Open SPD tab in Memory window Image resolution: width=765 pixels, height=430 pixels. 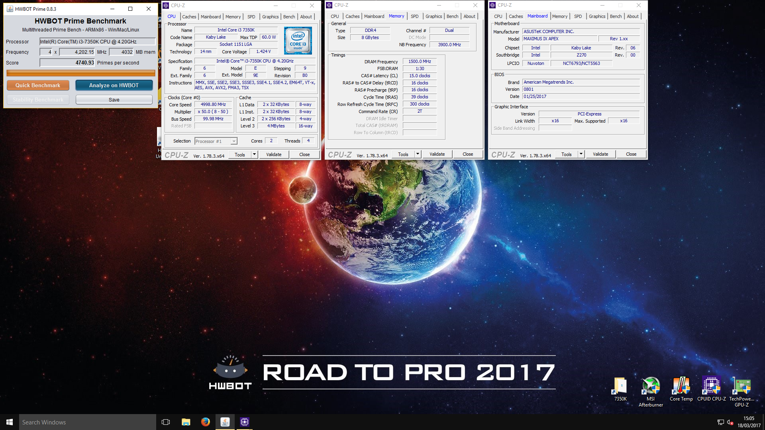click(414, 16)
